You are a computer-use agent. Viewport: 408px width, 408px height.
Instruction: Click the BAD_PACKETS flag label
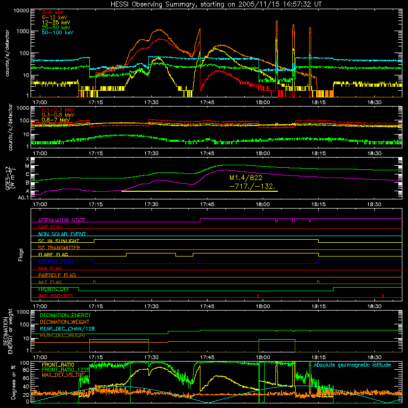pyautogui.click(x=56, y=296)
